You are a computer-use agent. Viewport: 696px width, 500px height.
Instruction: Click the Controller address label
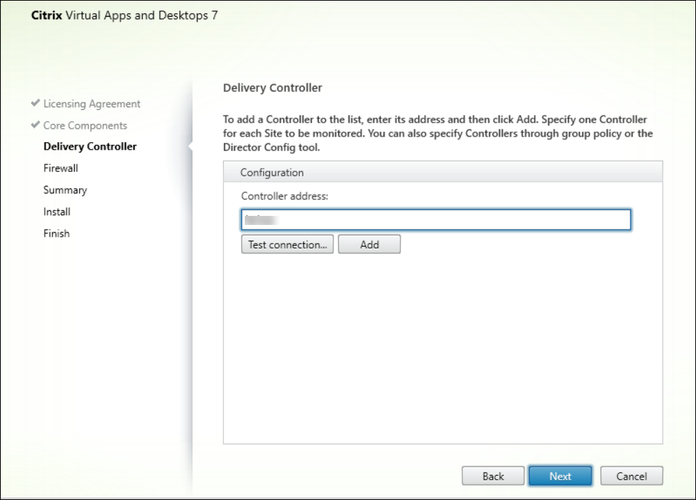coord(284,196)
